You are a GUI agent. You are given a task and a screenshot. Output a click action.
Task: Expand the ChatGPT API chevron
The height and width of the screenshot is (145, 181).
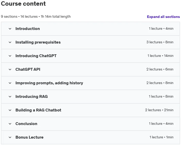pos(10,69)
